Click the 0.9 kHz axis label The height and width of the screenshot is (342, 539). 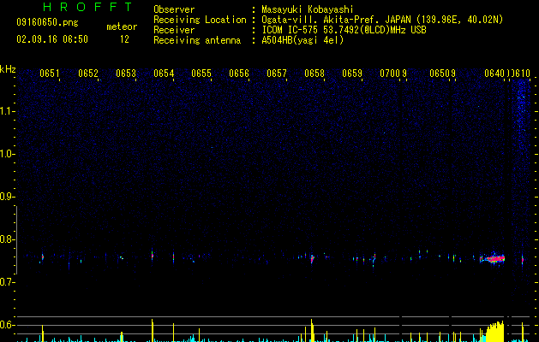(x=8, y=197)
